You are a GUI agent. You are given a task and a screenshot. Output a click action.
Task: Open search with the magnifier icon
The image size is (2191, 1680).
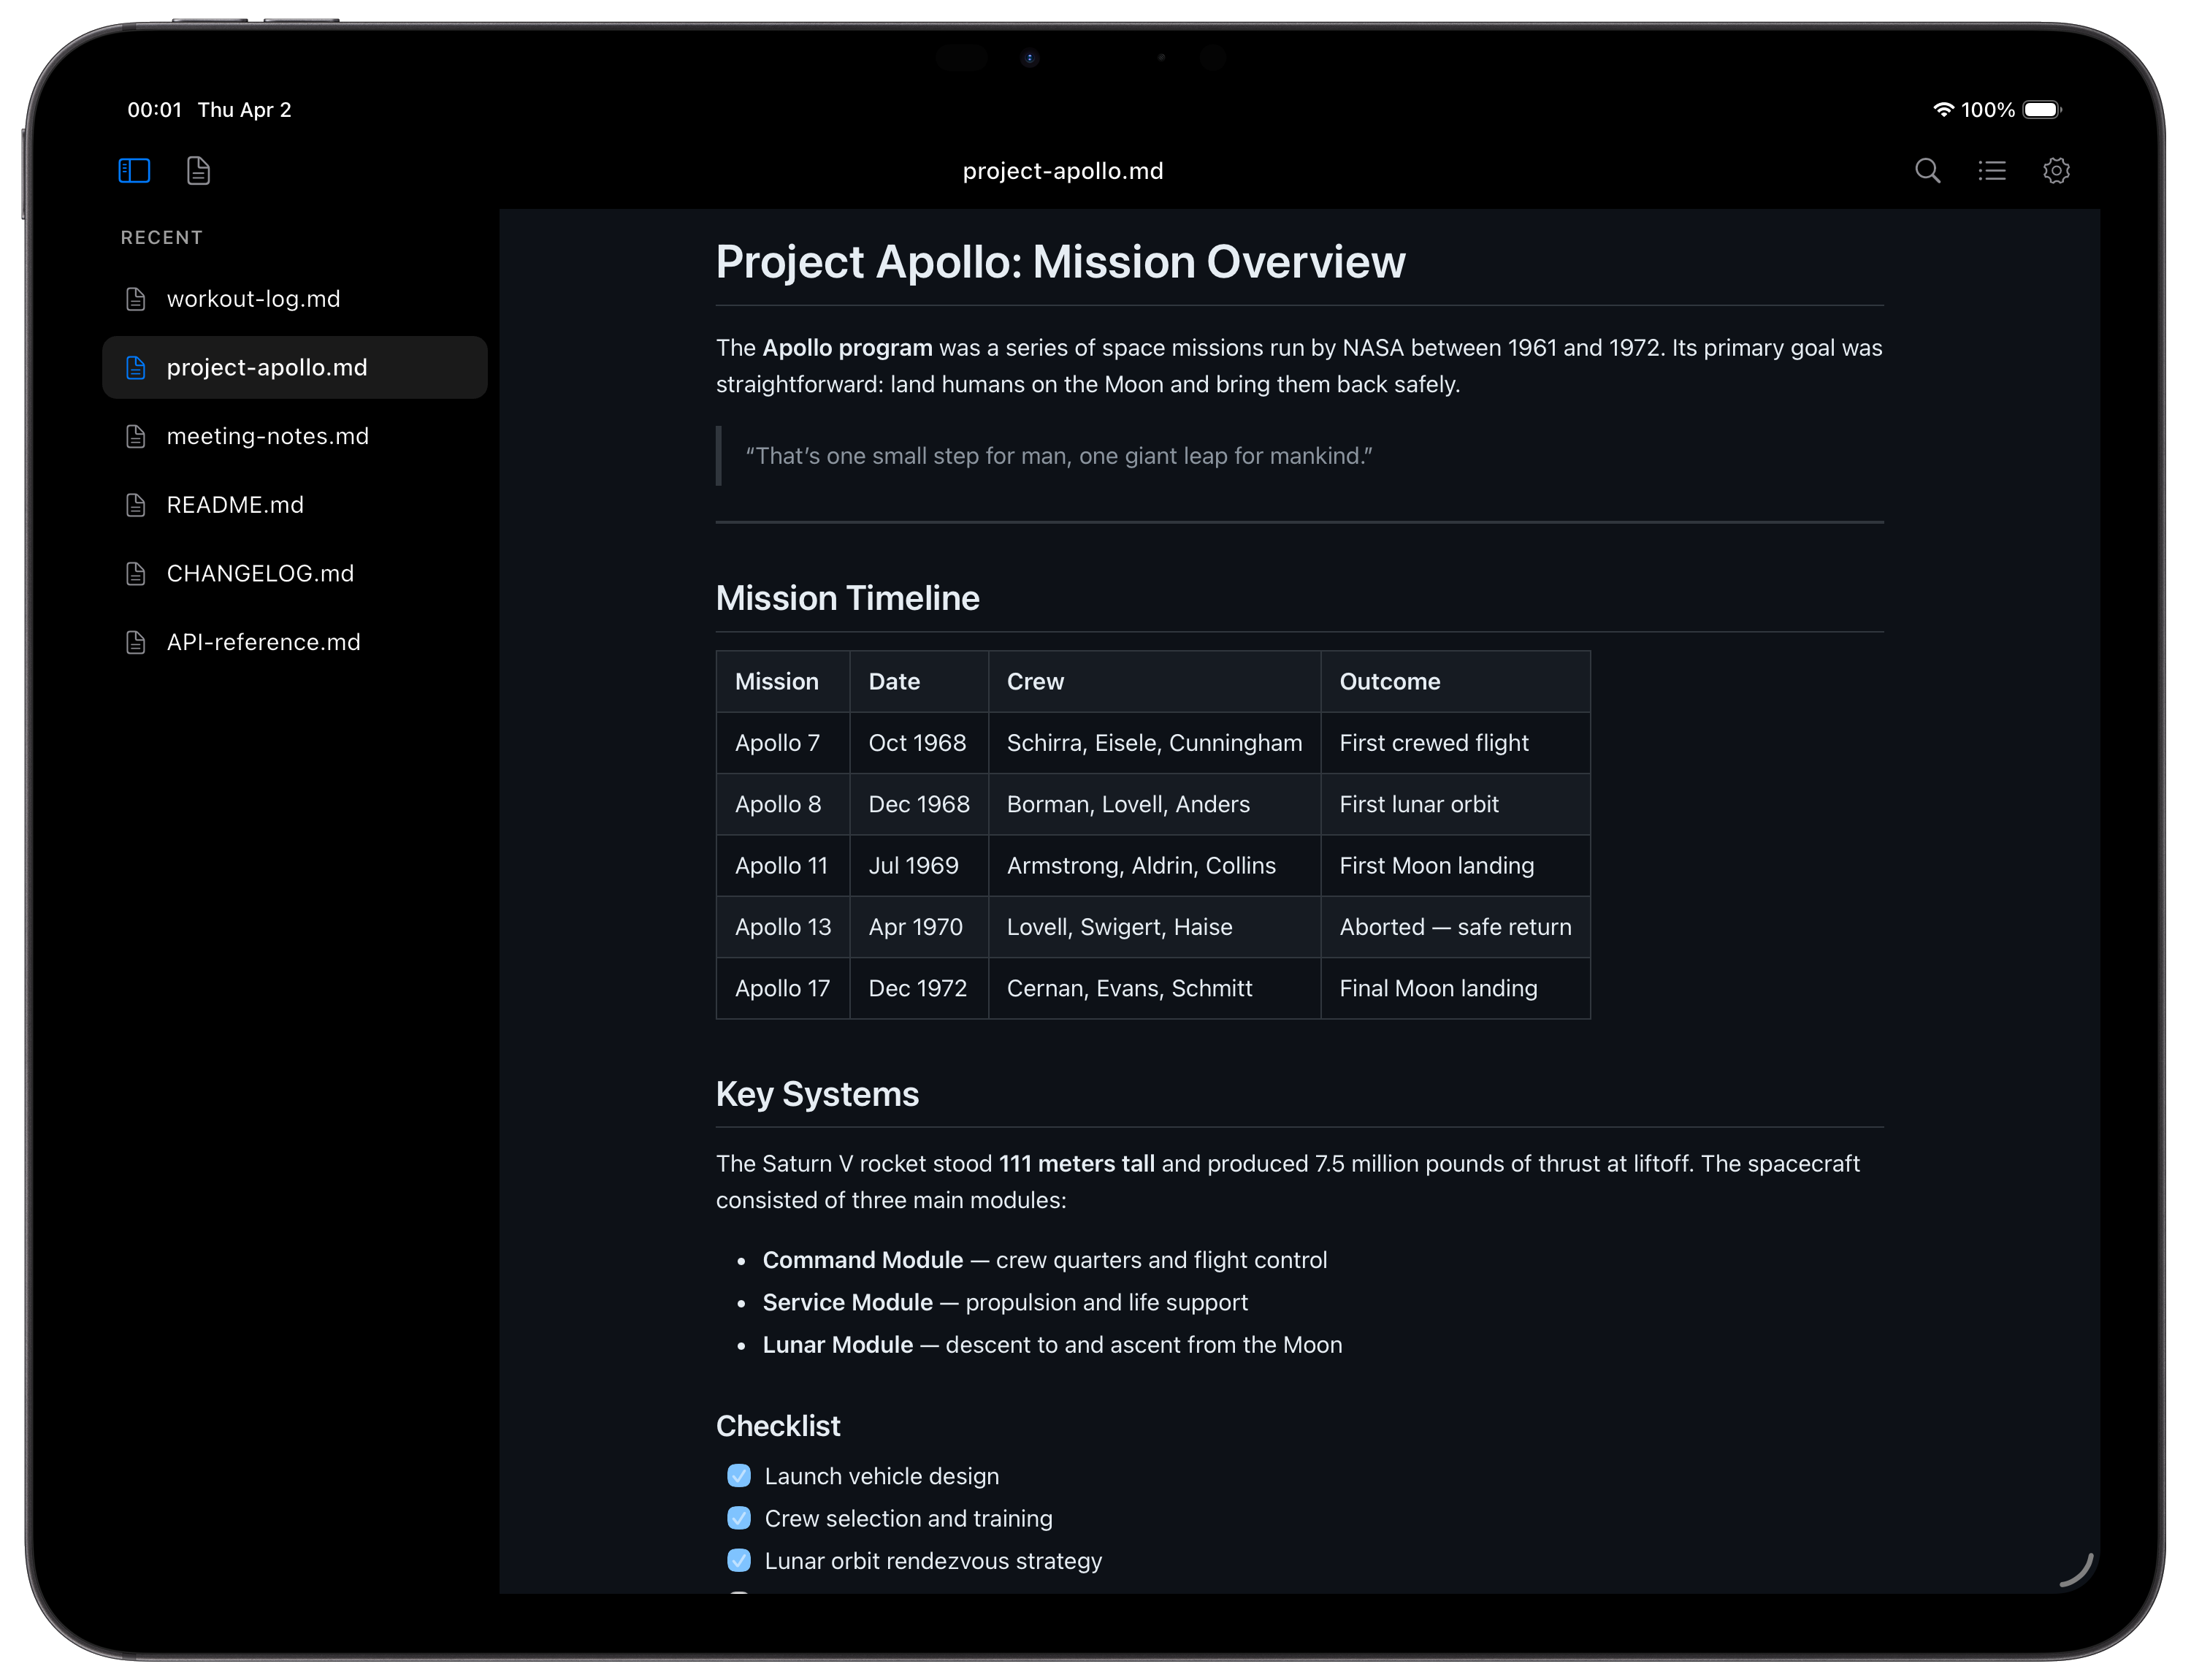pyautogui.click(x=1927, y=171)
